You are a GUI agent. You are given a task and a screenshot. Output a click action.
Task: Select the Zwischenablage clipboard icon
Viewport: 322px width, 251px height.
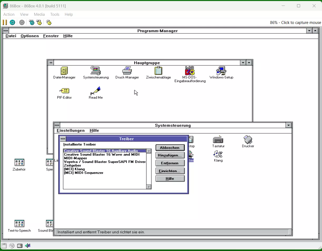(158, 73)
